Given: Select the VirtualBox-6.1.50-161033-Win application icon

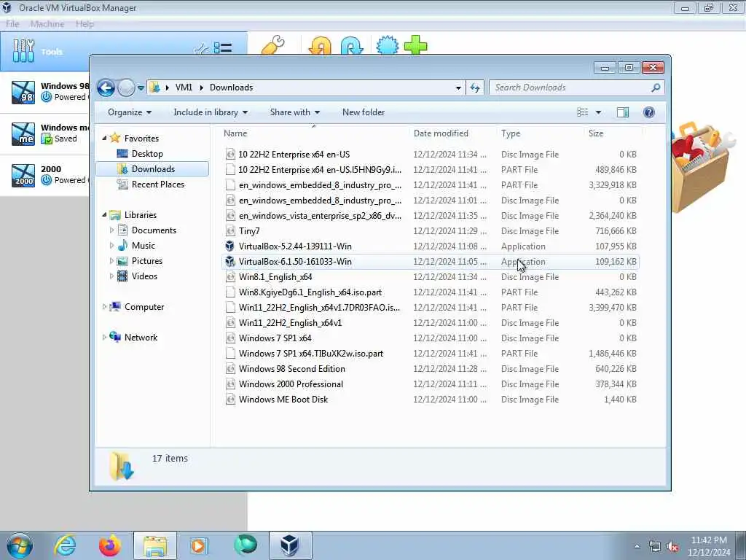Looking at the screenshot, I should click(x=230, y=262).
